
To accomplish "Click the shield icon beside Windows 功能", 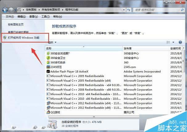I will tap(5, 38).
